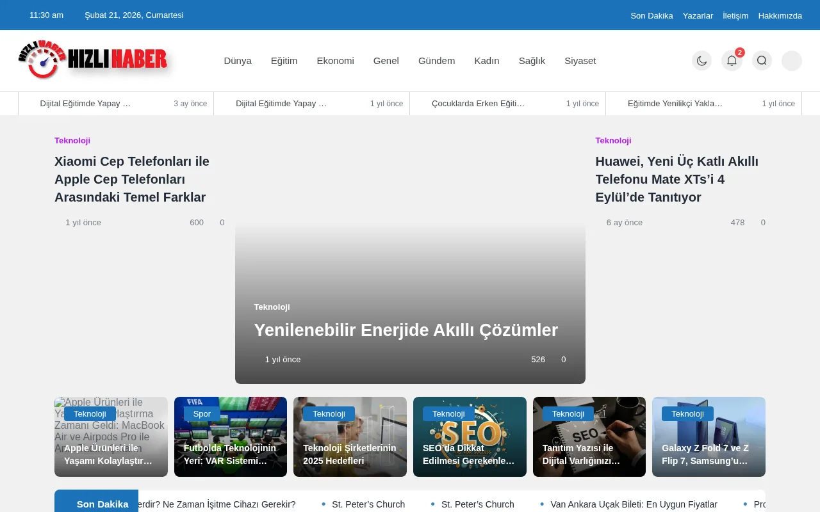The height and width of the screenshot is (512, 820).
Task: Toggle dark mode with the moon icon
Action: [x=701, y=61]
